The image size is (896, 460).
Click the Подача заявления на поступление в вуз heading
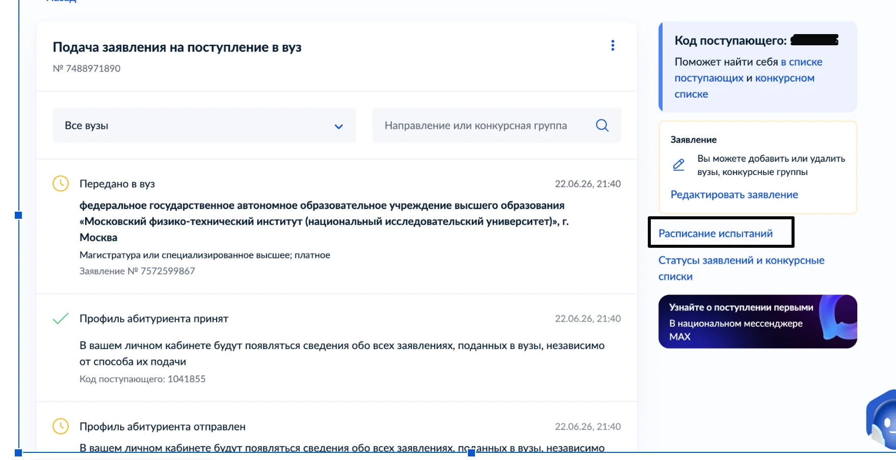click(177, 47)
